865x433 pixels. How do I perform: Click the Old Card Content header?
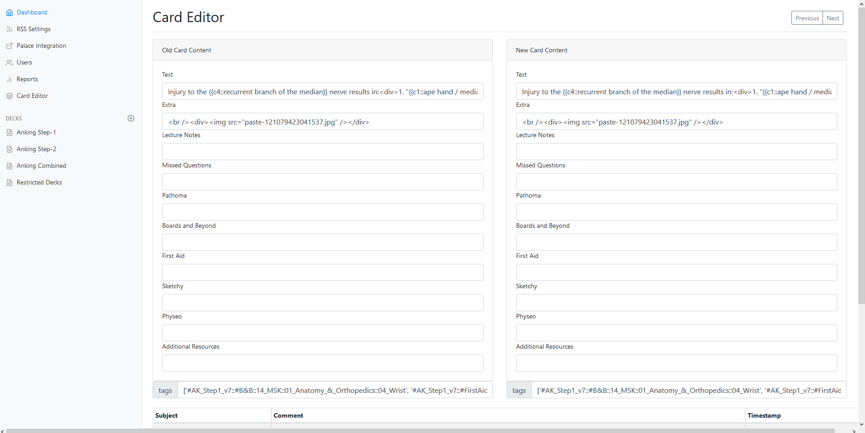[x=322, y=50]
